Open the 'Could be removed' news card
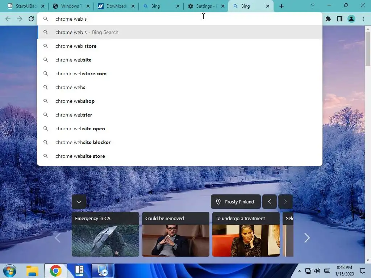Viewport: 371px width, 278px height. (x=176, y=234)
